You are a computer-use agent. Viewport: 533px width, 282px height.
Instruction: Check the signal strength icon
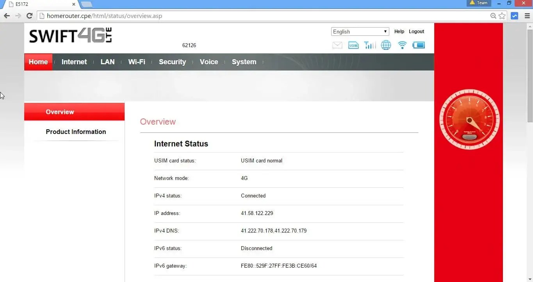coord(369,45)
